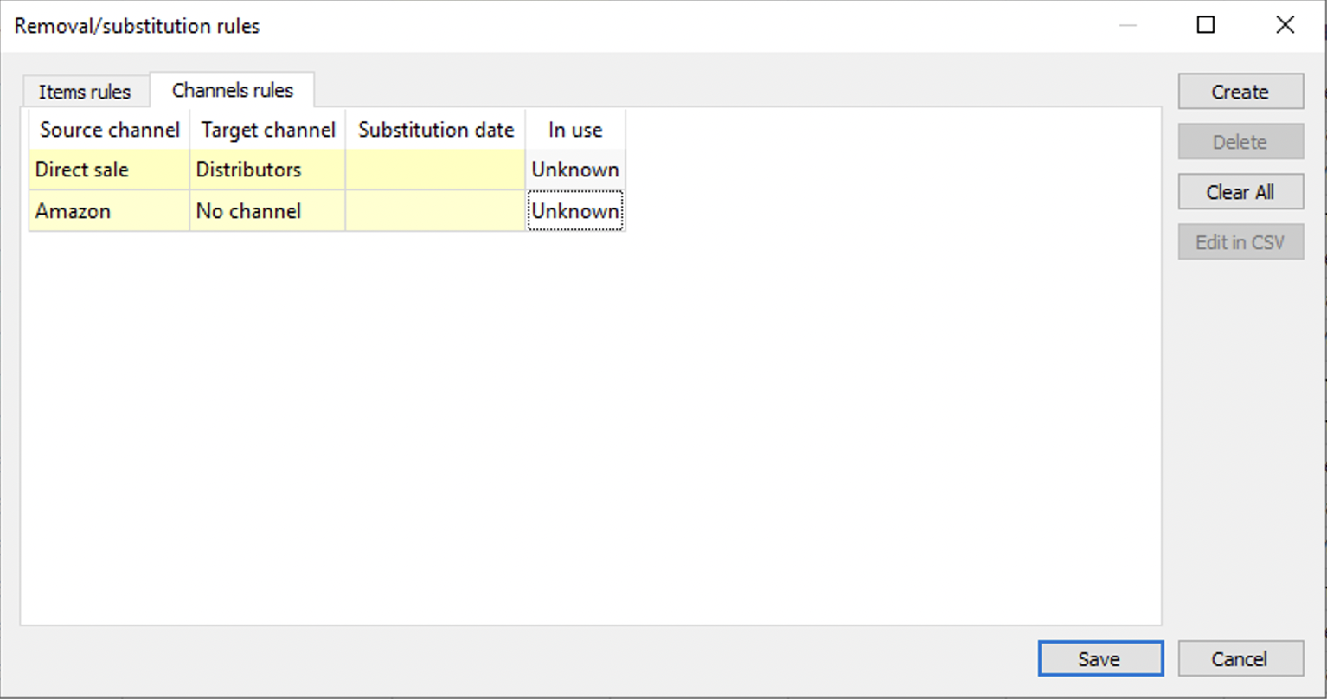Click the empty substitution date for Amazon
1327x699 pixels.
point(435,211)
